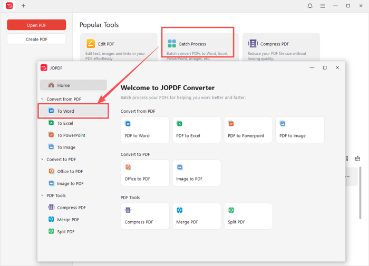
Task: Open the PDF to Powerpoint card label
Action: point(246,136)
